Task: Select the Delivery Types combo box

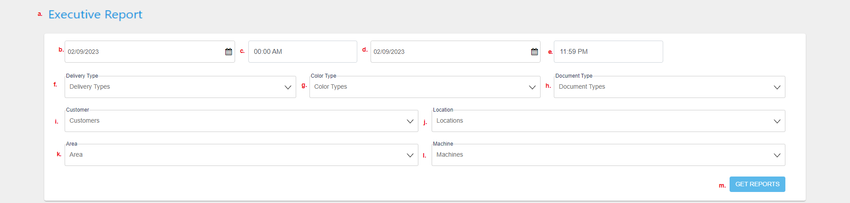Action: coord(180,87)
